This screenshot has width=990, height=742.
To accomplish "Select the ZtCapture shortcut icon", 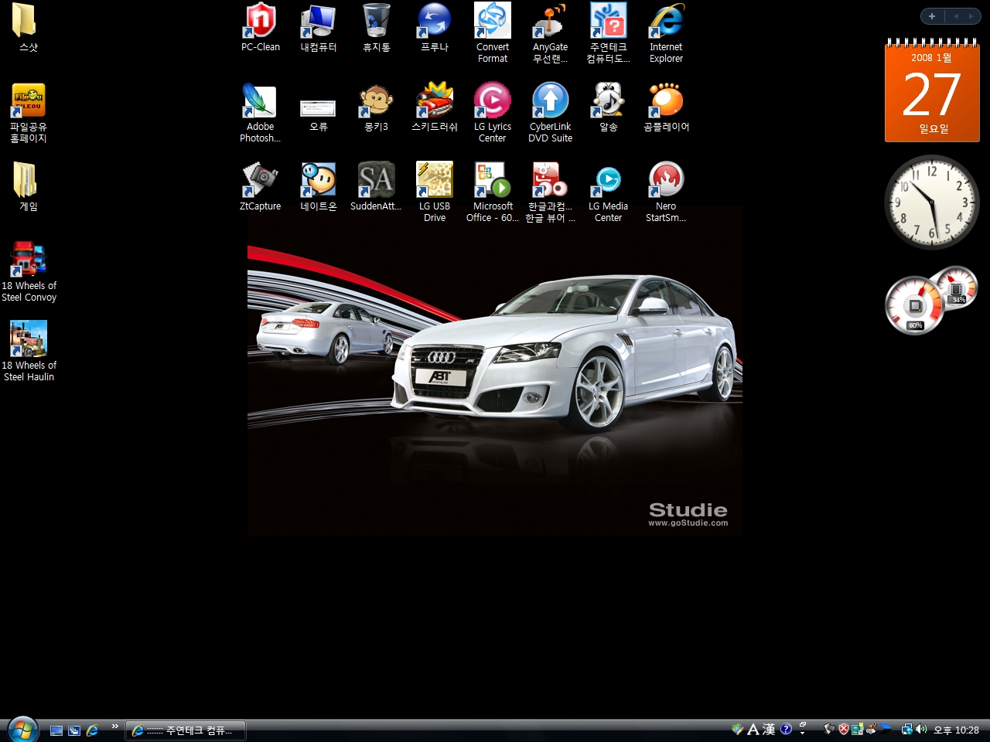I will 261,187.
